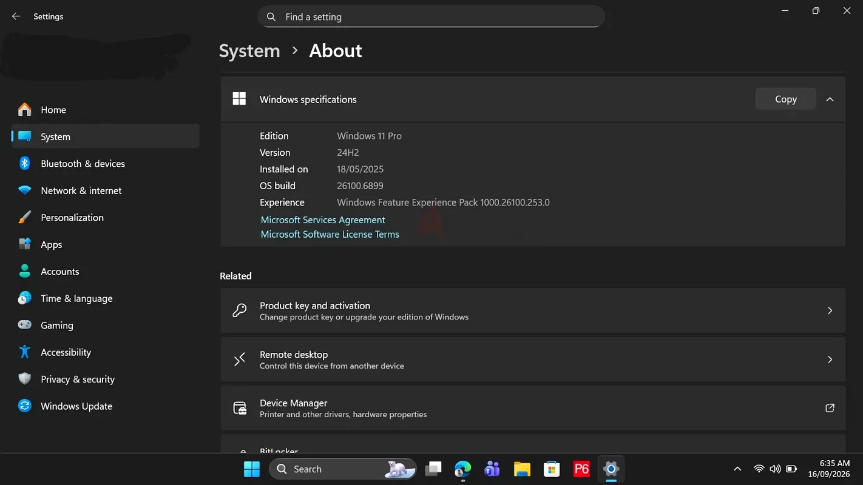The height and width of the screenshot is (485, 863).
Task: Open Product key and activation chevron
Action: tap(830, 310)
